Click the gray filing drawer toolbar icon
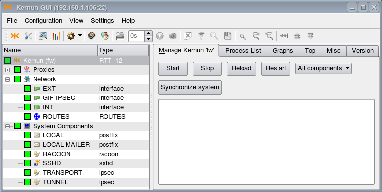 (x=120, y=36)
